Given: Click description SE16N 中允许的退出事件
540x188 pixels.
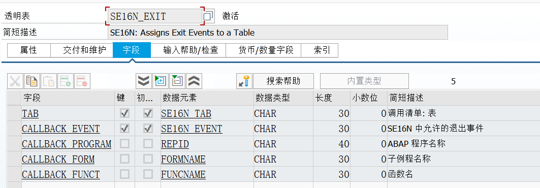Looking at the screenshot, I should (x=436, y=129).
